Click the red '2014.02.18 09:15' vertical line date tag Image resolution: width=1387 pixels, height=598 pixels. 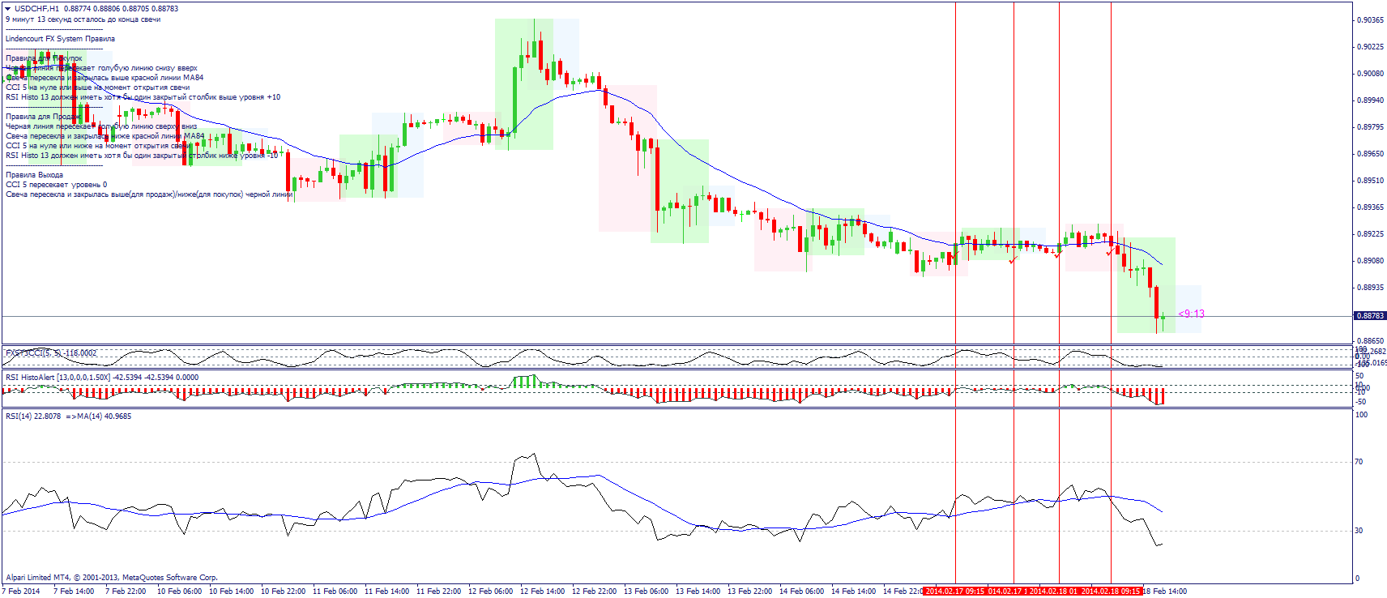pyautogui.click(x=1111, y=592)
